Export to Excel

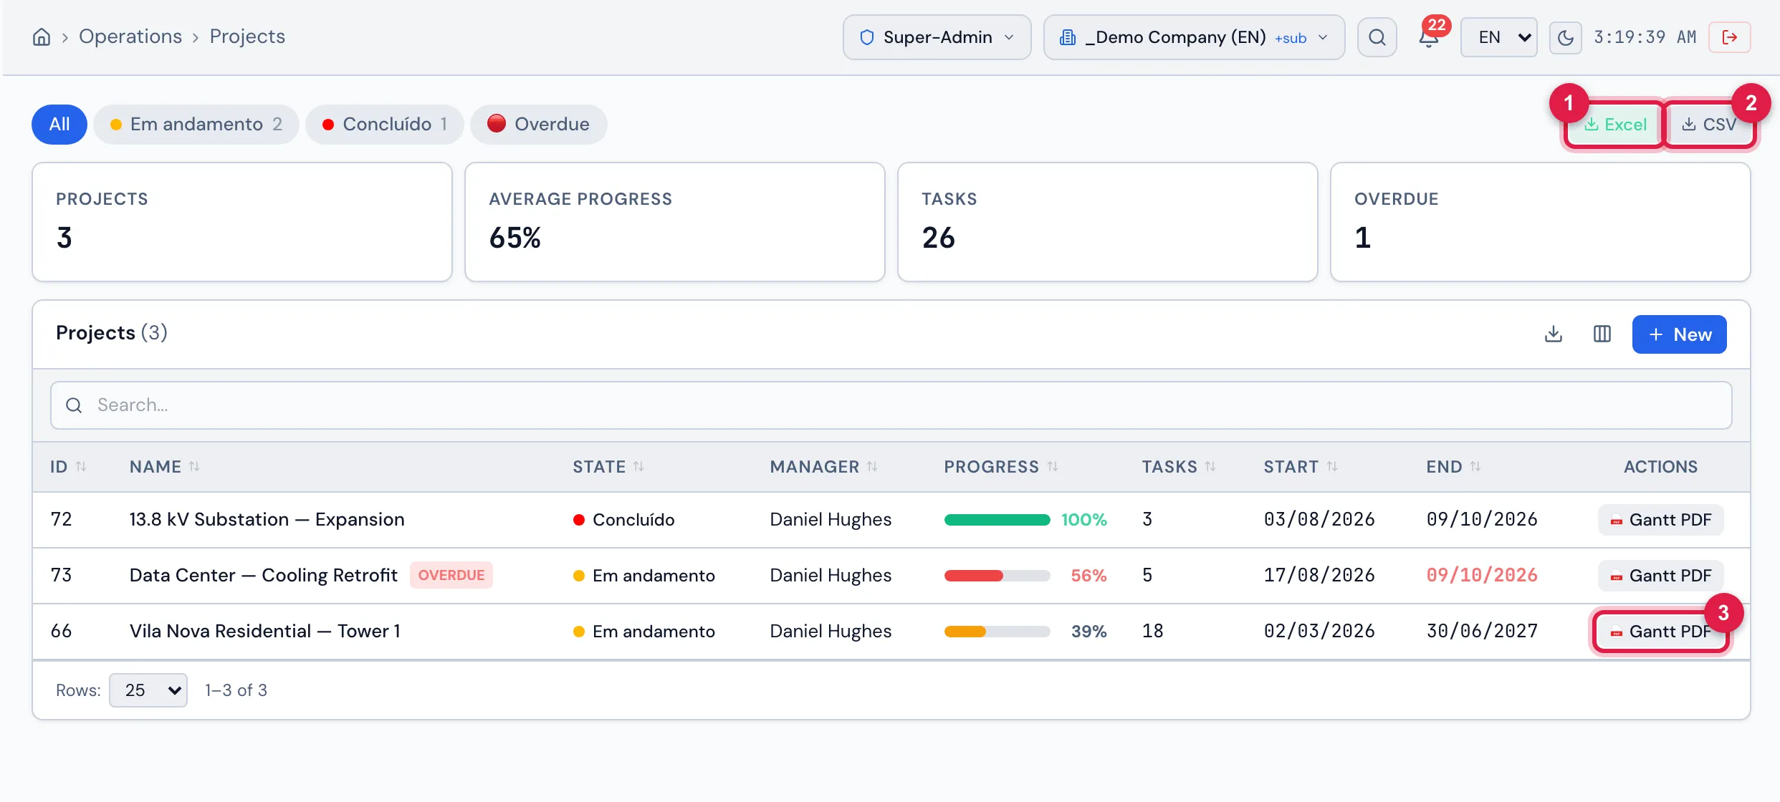click(1615, 125)
